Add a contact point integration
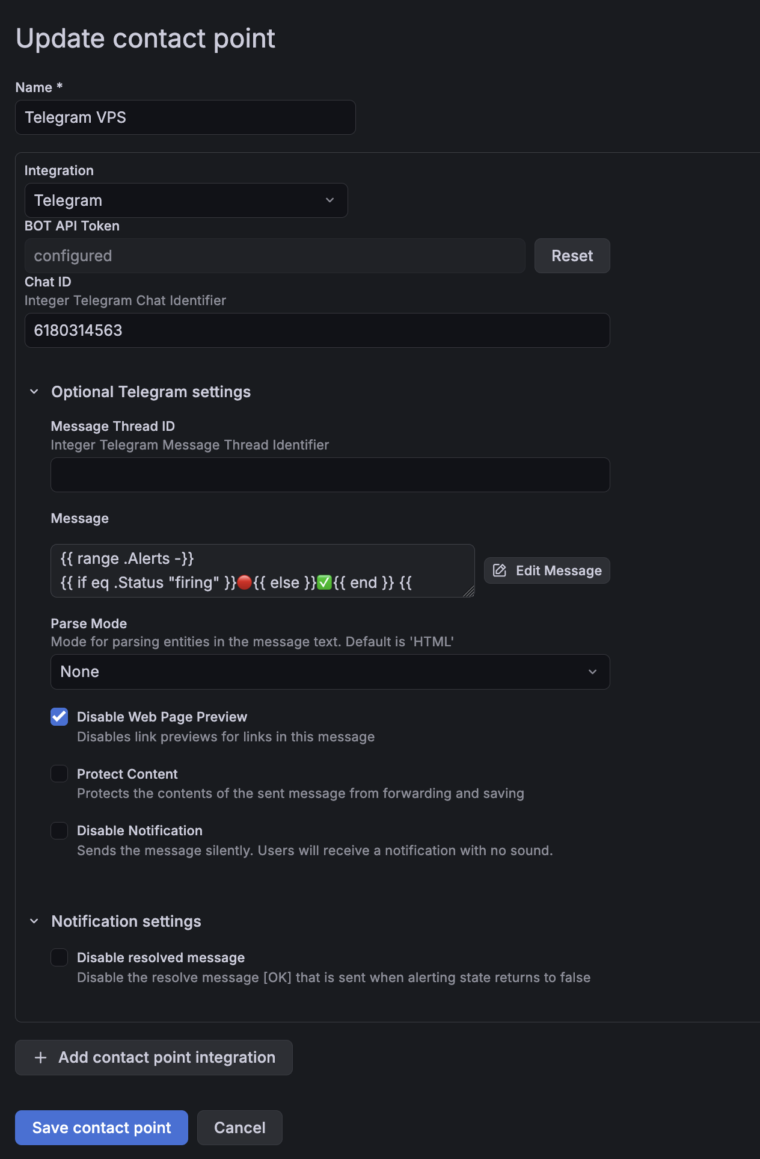The height and width of the screenshot is (1159, 760). click(154, 1057)
